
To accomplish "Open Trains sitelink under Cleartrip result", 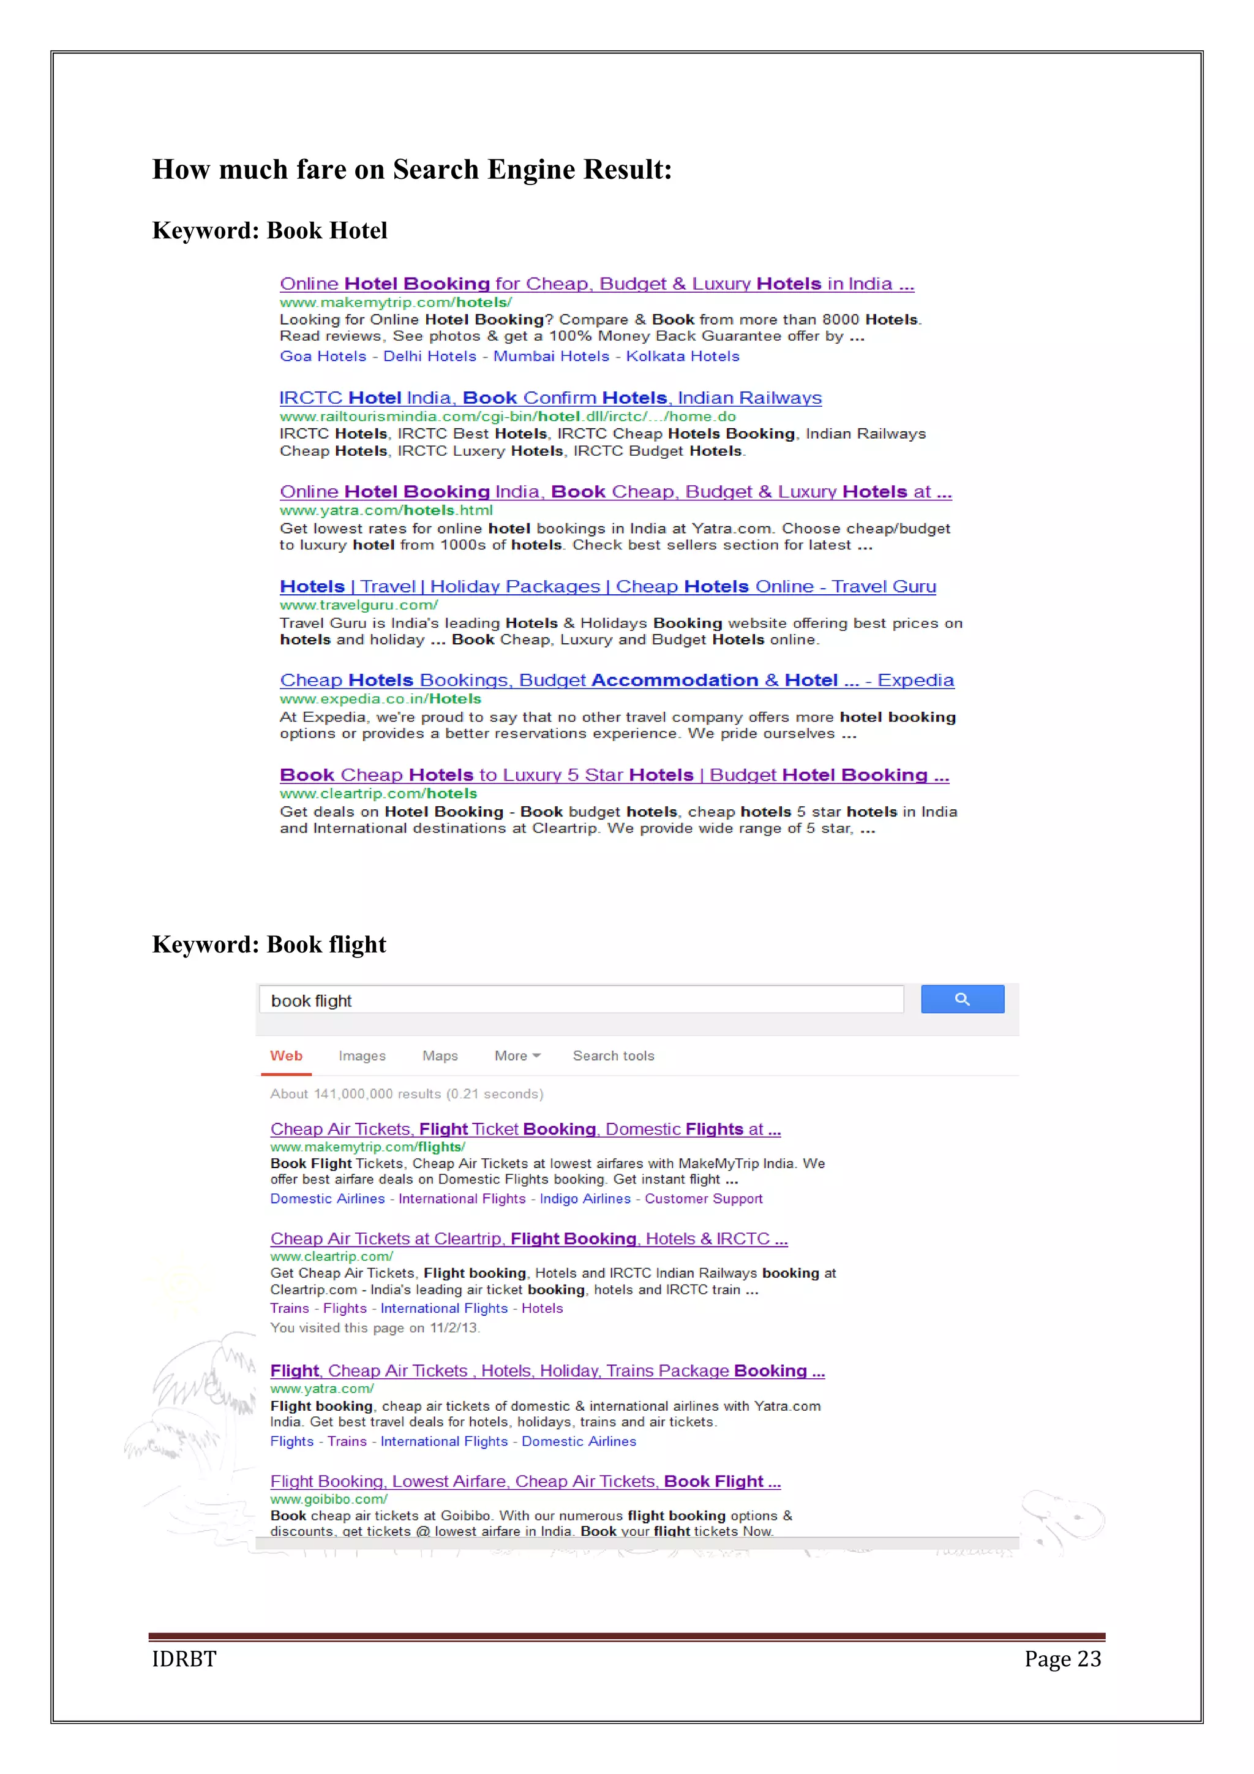I will point(290,1309).
